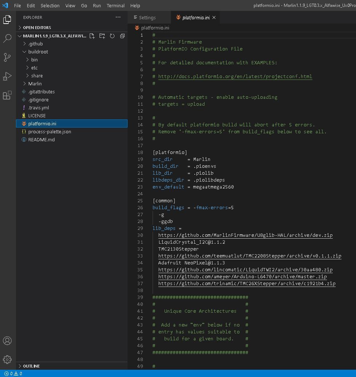Collapse all folders in Explorer
The width and height of the screenshot is (356, 377).
122,36
